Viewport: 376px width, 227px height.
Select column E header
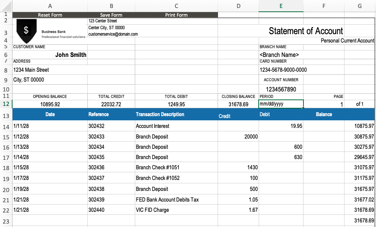281,6
